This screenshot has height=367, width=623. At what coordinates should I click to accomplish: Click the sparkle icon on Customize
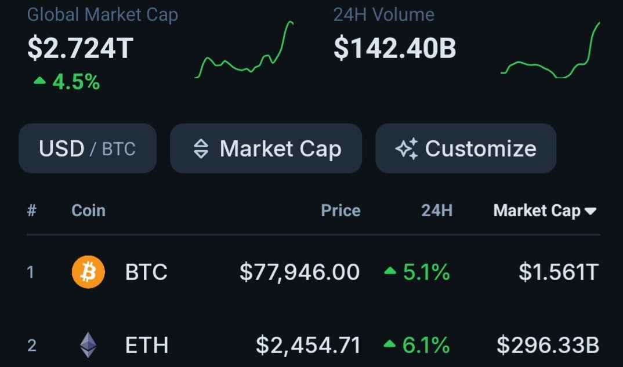[x=406, y=149]
